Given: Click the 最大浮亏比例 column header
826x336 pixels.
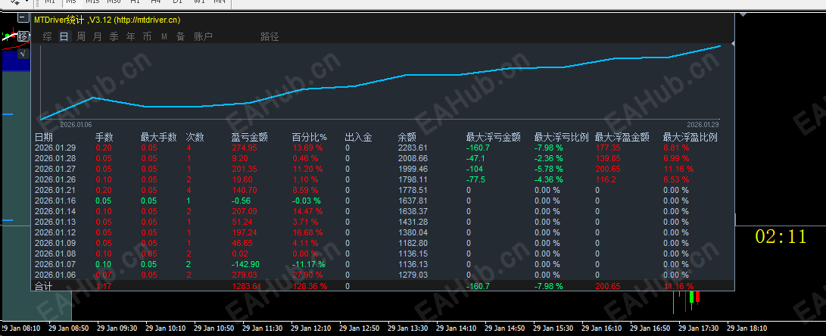Looking at the screenshot, I should click(562, 138).
